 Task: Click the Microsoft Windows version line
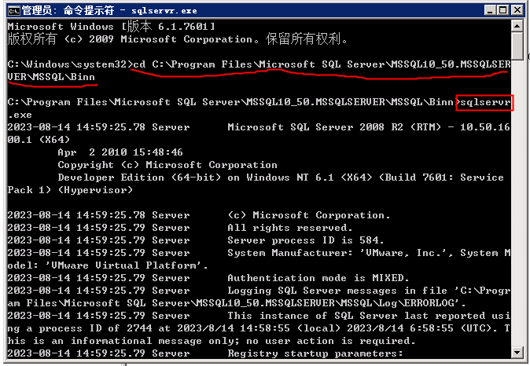coord(118,27)
